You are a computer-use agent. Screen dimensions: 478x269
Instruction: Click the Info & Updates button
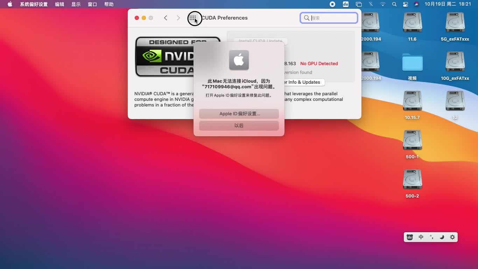click(x=304, y=82)
